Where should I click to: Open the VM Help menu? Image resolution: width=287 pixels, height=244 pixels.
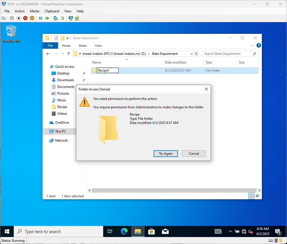click(x=80, y=11)
